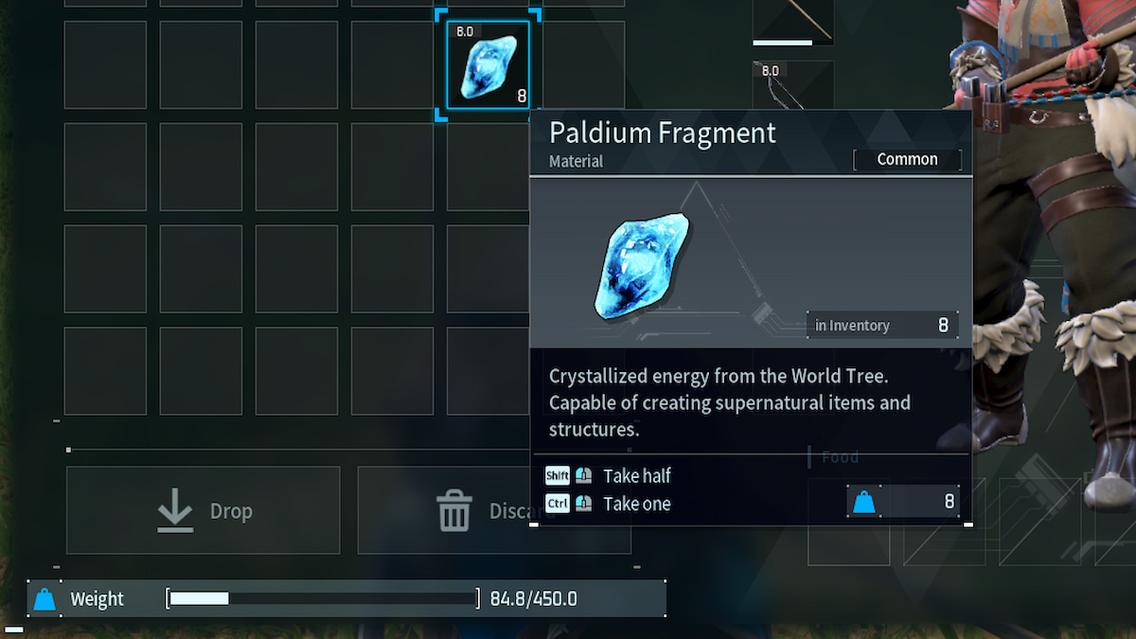Click the Discard trash can icon
Image resolution: width=1136 pixels, height=639 pixels.
454,511
